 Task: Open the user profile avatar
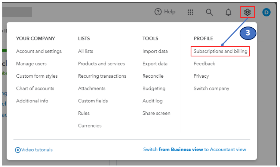click(266, 12)
